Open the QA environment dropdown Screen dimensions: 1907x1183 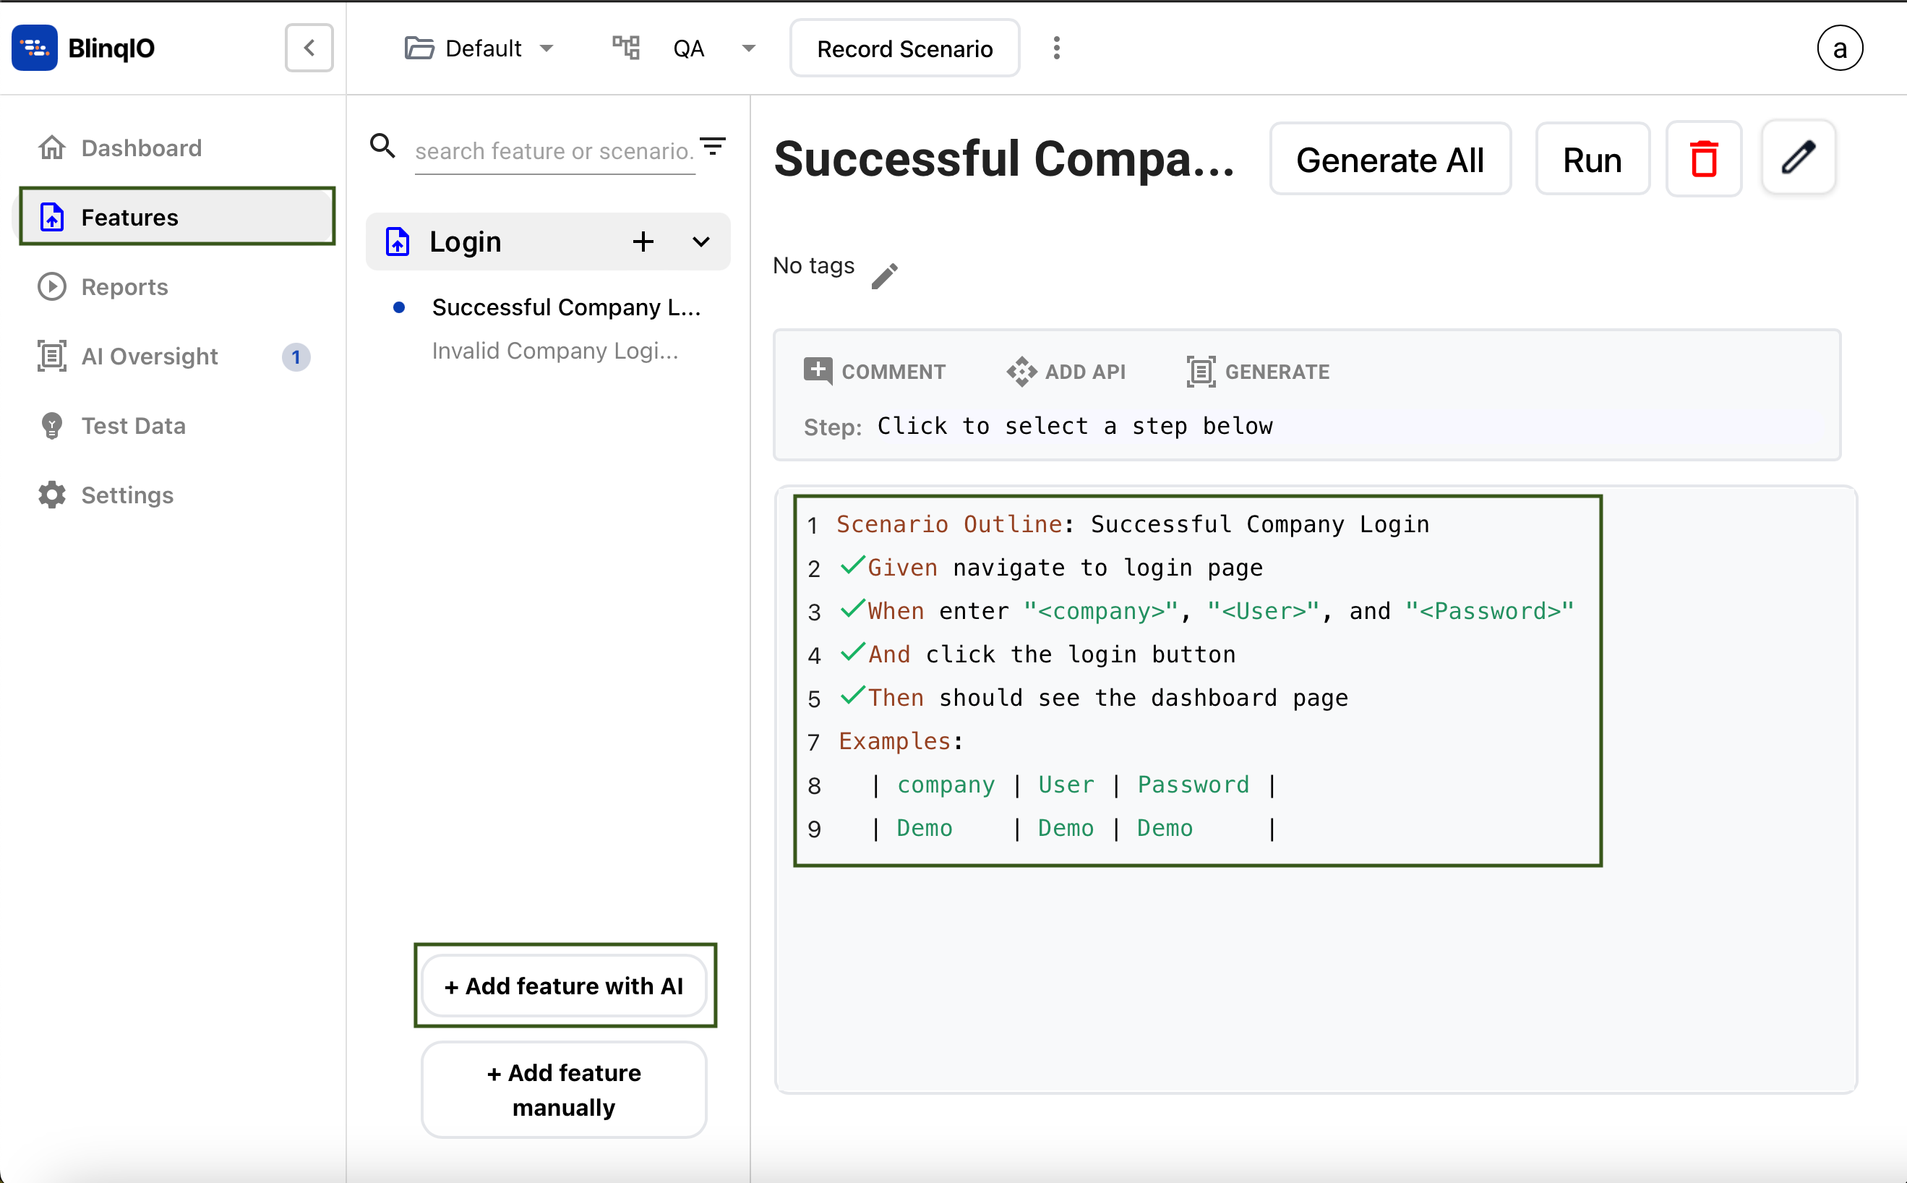[713, 48]
